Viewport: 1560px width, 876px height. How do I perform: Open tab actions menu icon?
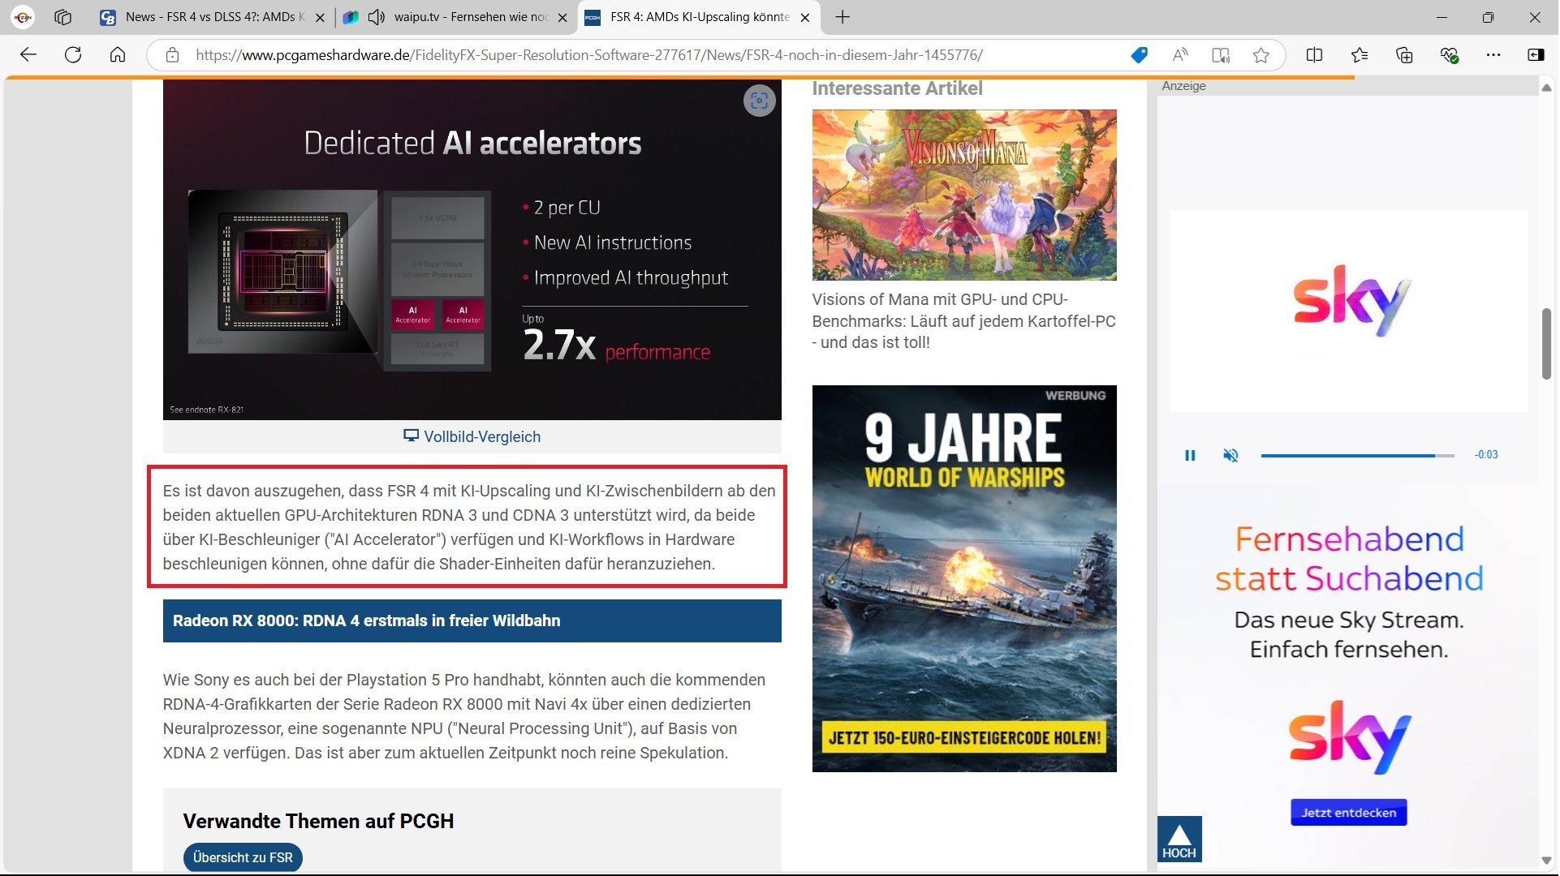coord(63,17)
